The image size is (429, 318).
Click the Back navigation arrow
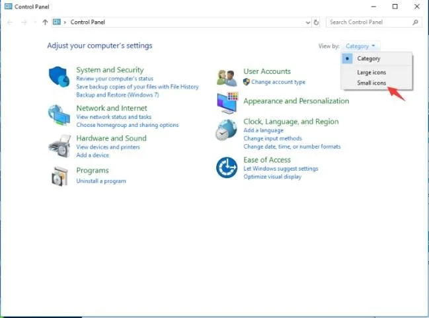pos(10,22)
